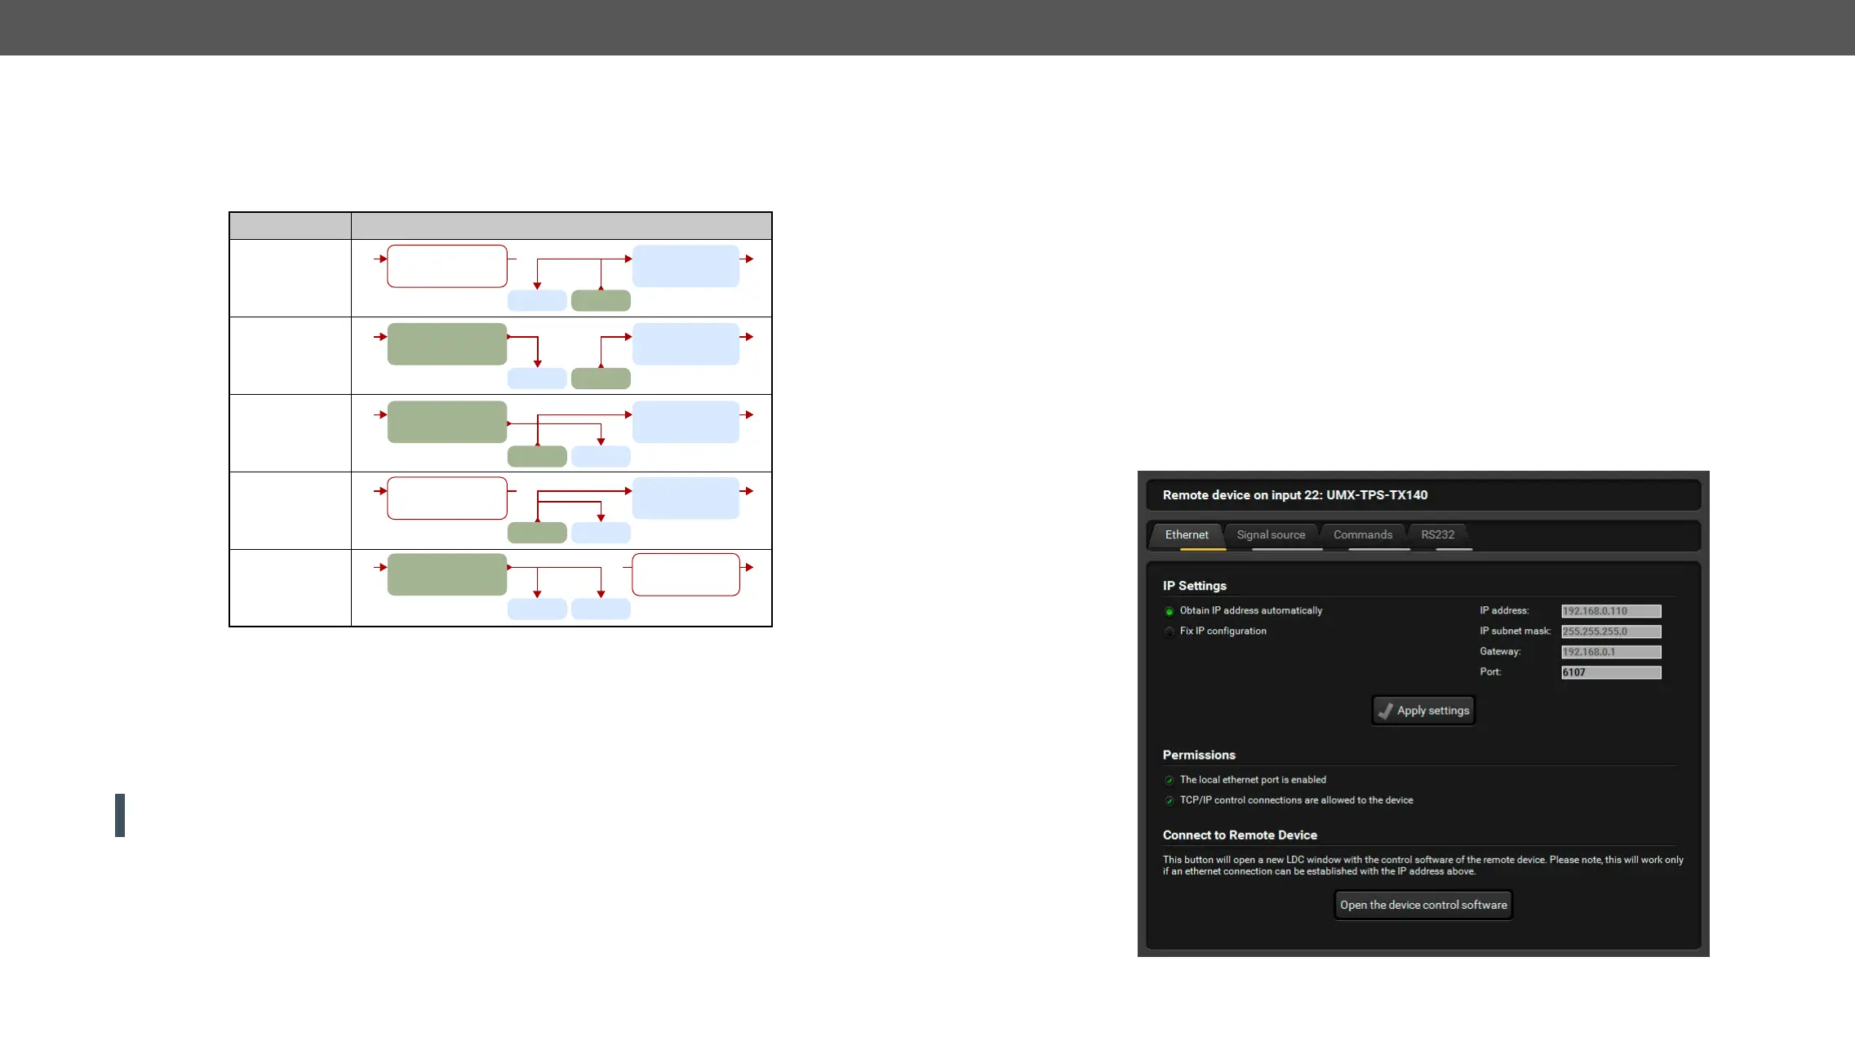
Task: Select the RS232 tab
Action: [x=1437, y=535]
